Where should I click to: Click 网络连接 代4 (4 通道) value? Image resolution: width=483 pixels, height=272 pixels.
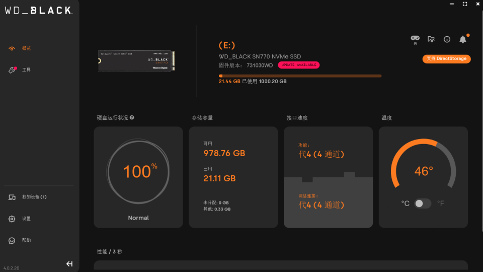[321, 205]
